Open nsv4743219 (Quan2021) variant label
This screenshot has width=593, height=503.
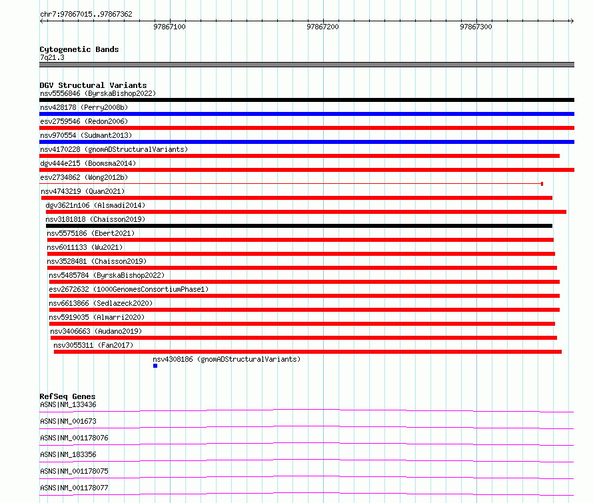[x=83, y=191]
